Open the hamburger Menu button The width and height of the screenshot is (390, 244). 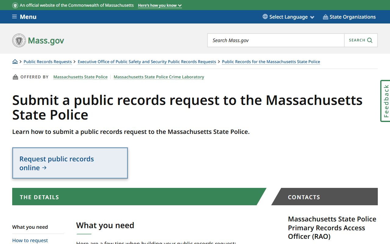point(24,17)
